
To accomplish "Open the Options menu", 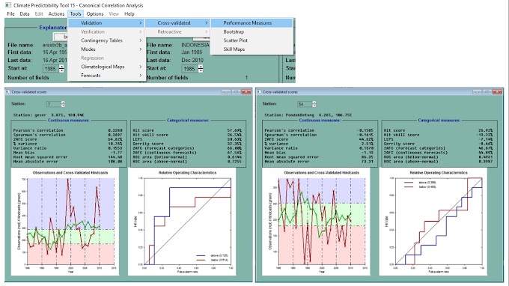I will (x=95, y=14).
